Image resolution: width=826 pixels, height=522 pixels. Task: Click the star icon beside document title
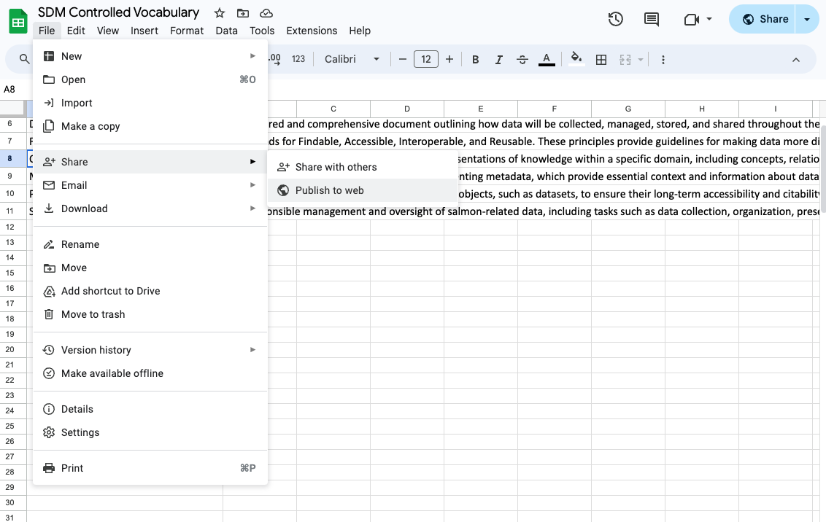pos(220,13)
